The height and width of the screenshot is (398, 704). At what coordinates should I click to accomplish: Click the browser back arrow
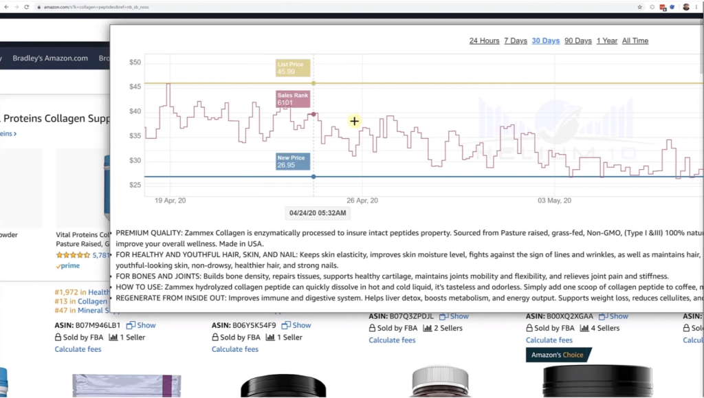coord(5,7)
